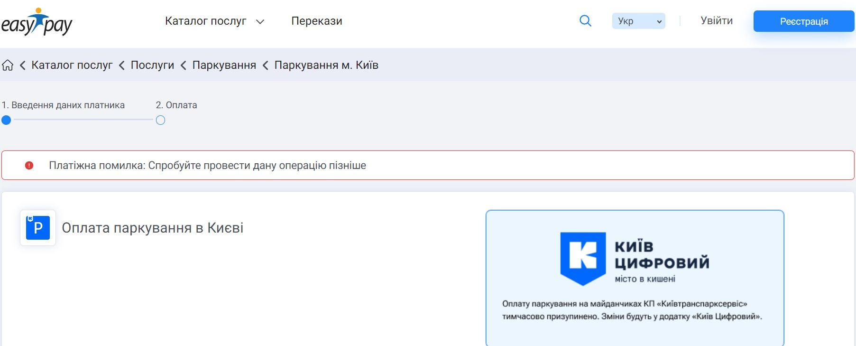
Task: Click heading Оплата паркування в Києві
Action: click(x=152, y=228)
